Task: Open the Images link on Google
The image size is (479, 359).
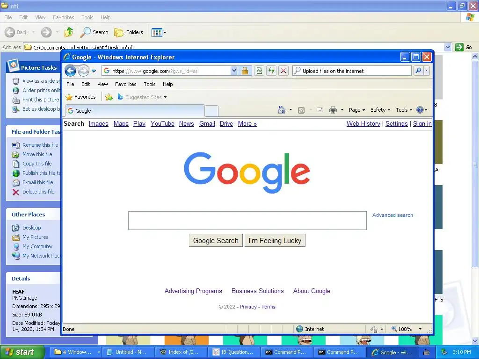Action: point(98,123)
